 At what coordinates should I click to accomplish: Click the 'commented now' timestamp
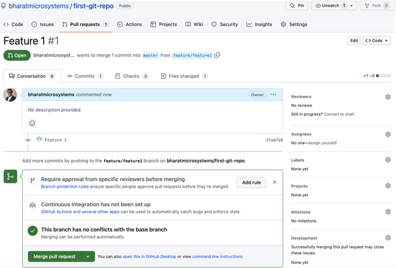tap(93, 94)
